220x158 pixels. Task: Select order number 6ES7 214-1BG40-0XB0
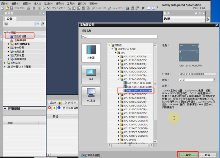click(139, 91)
